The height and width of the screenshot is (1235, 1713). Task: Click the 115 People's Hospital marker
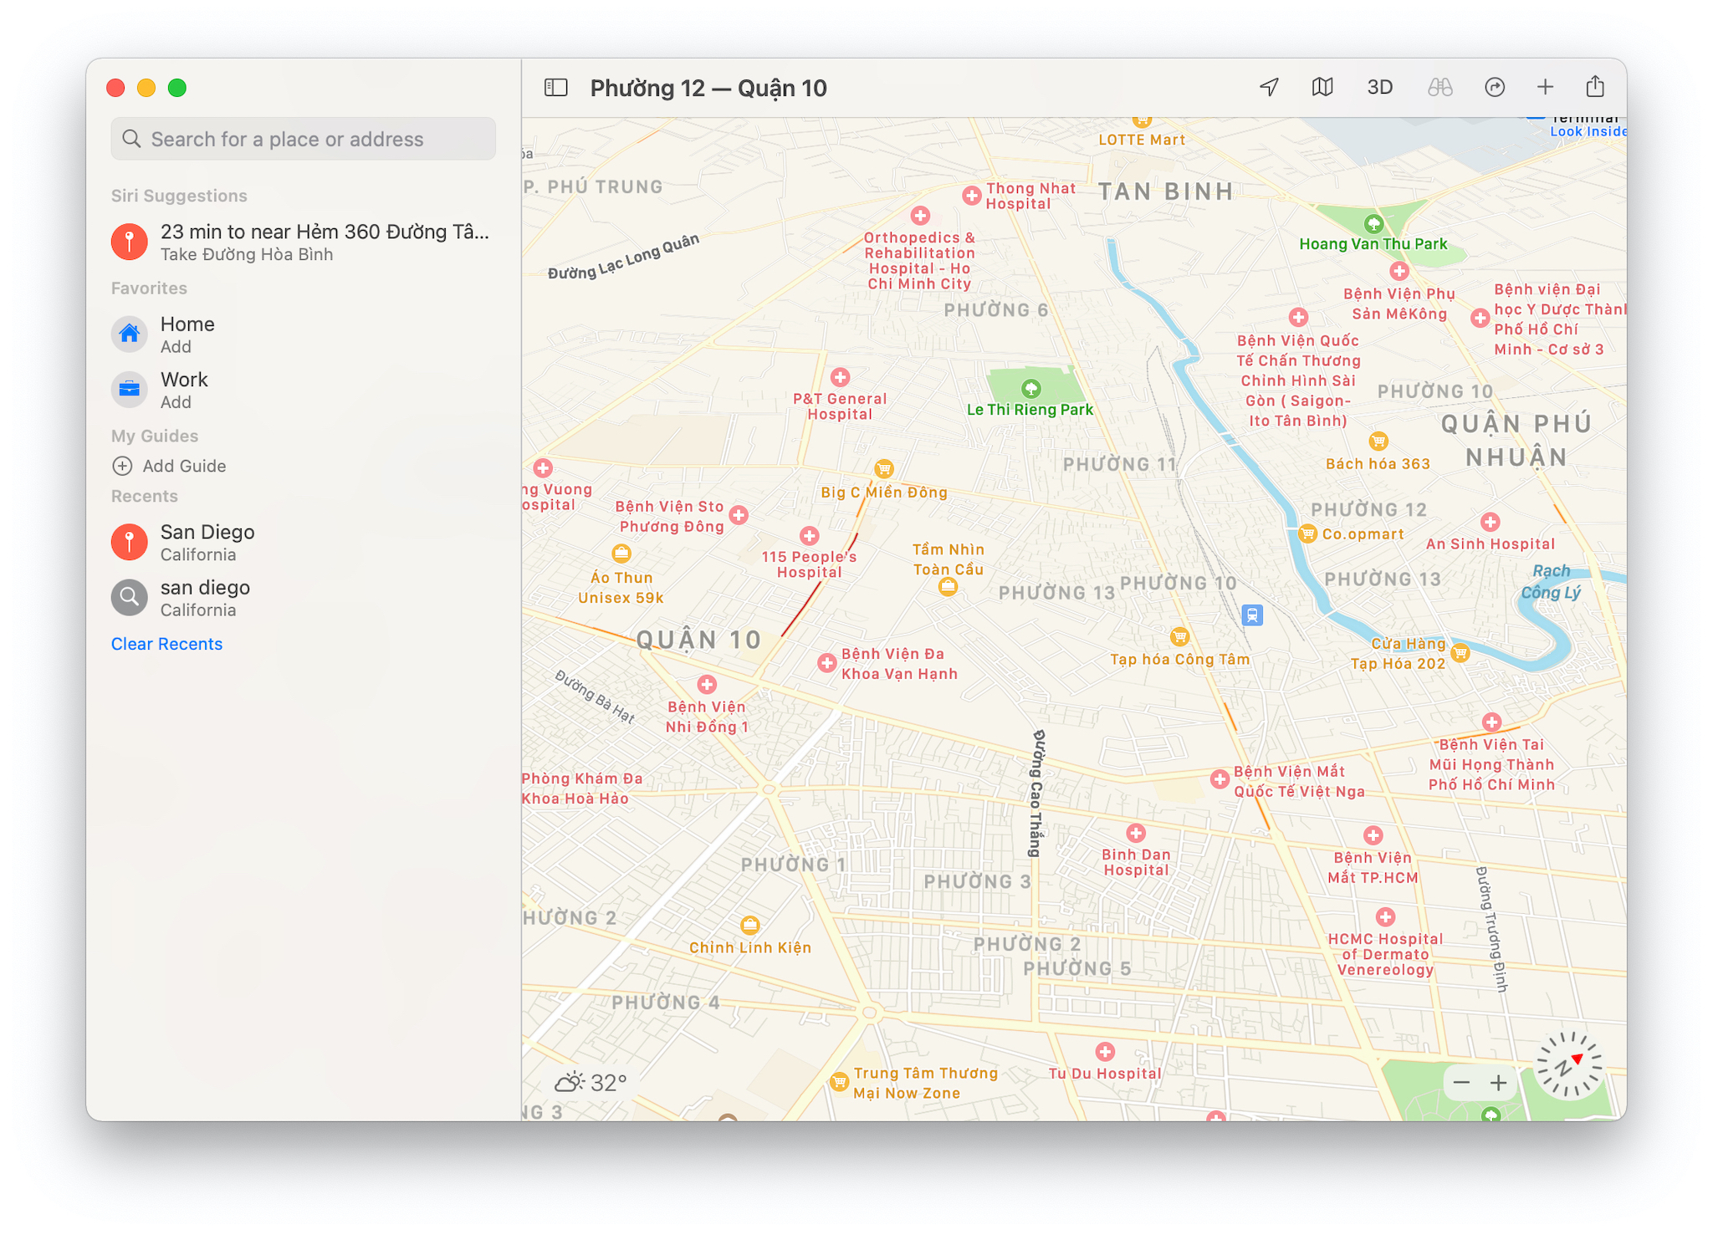pos(809,536)
